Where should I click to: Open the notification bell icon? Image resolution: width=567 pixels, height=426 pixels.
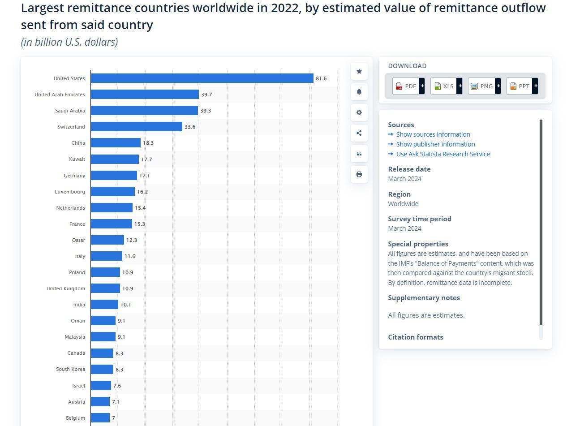tap(359, 91)
